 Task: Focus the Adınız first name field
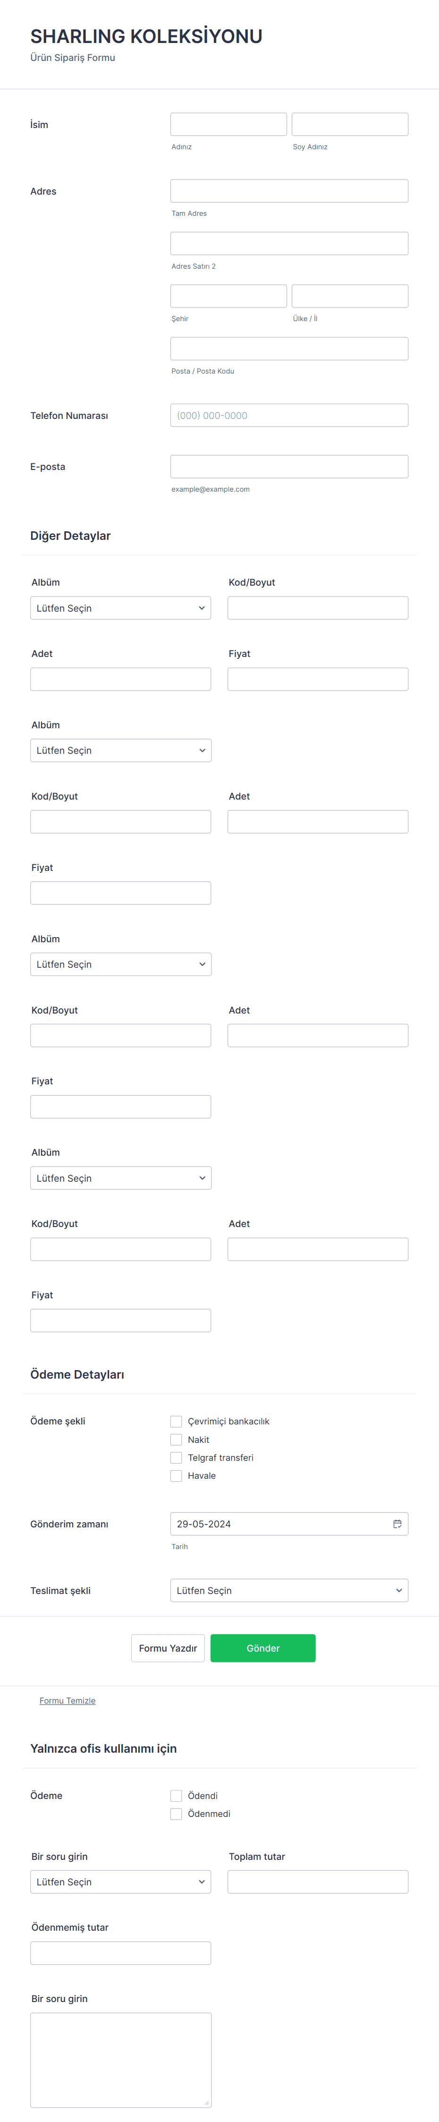[228, 124]
